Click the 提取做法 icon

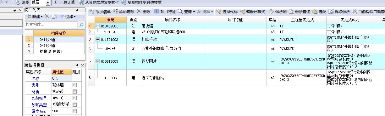[x=331, y=12]
